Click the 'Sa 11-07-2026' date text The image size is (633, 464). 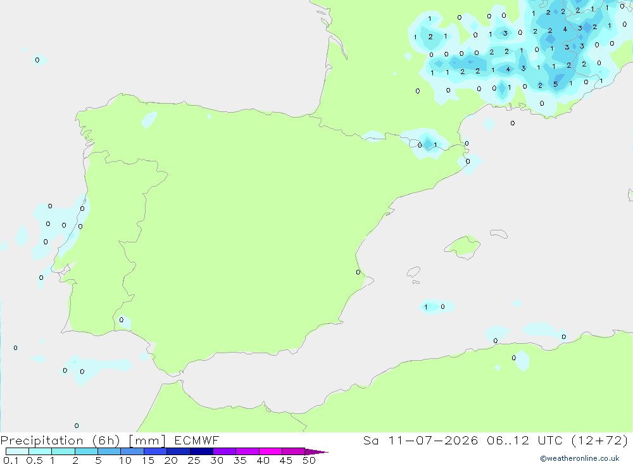click(421, 440)
